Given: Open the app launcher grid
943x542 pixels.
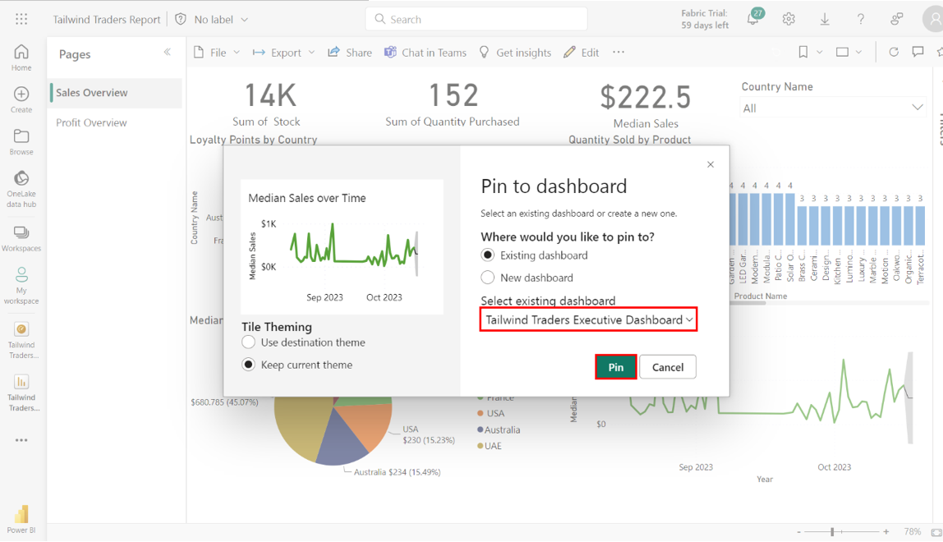Looking at the screenshot, I should [x=21, y=19].
